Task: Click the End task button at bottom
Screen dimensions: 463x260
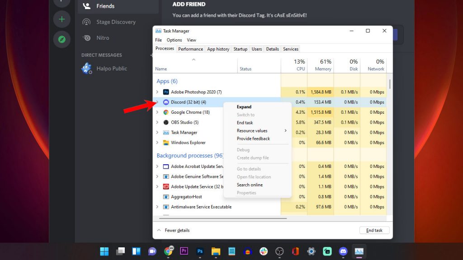Action: [374, 230]
